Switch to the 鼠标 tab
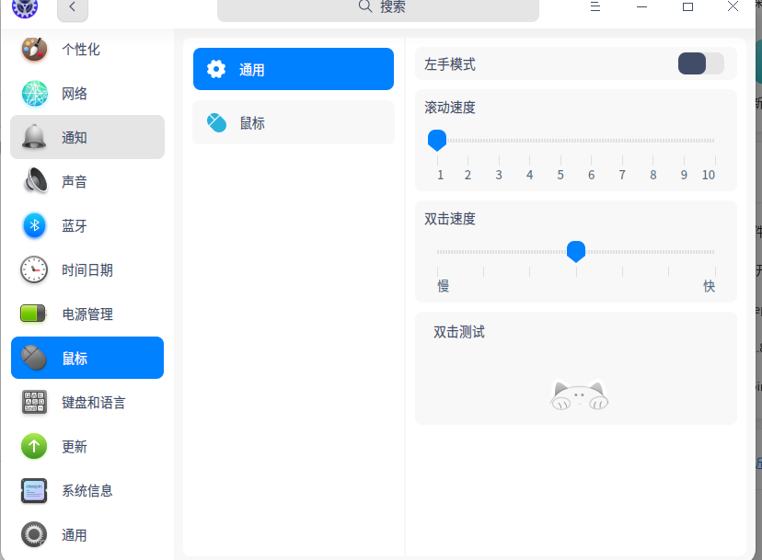Image resolution: width=762 pixels, height=560 pixels. 293,122
